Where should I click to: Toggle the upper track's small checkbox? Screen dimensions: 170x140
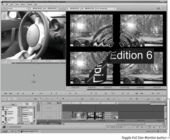pos(58,108)
